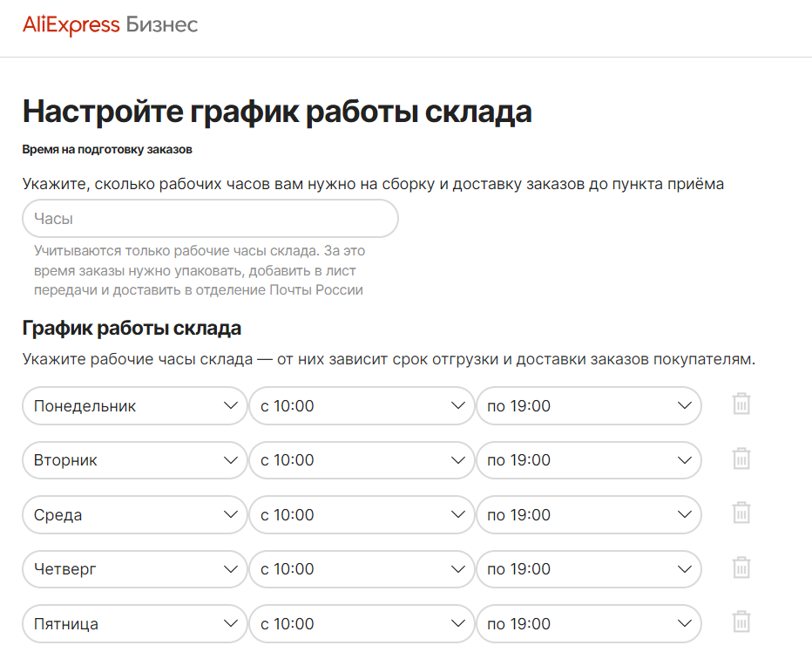The width and height of the screenshot is (812, 659).
Task: Expand Tuesday end time 'по 19:00' dropdown
Action: 588,460
